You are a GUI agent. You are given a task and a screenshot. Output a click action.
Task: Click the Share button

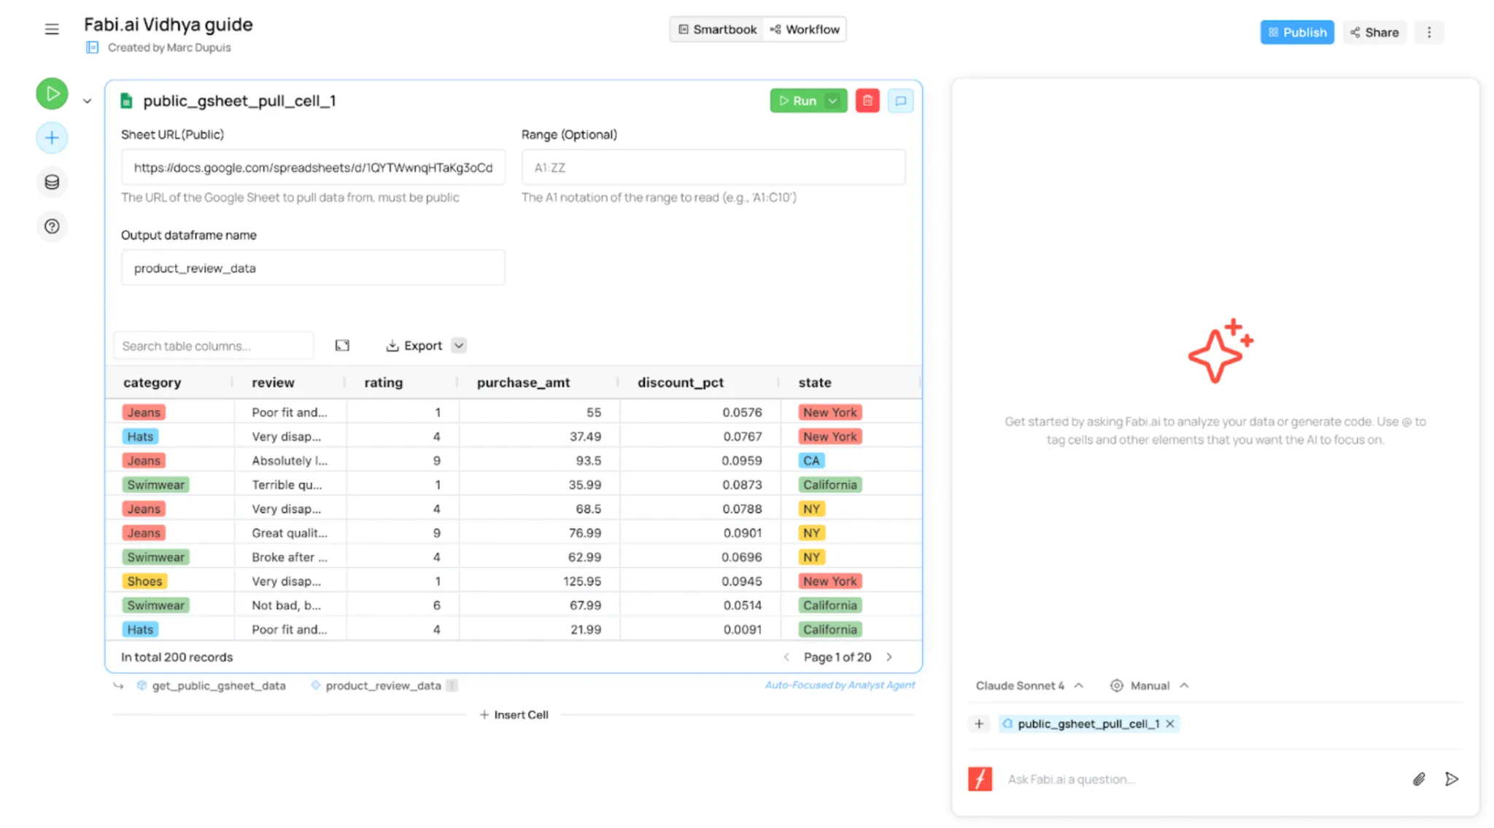click(x=1374, y=32)
